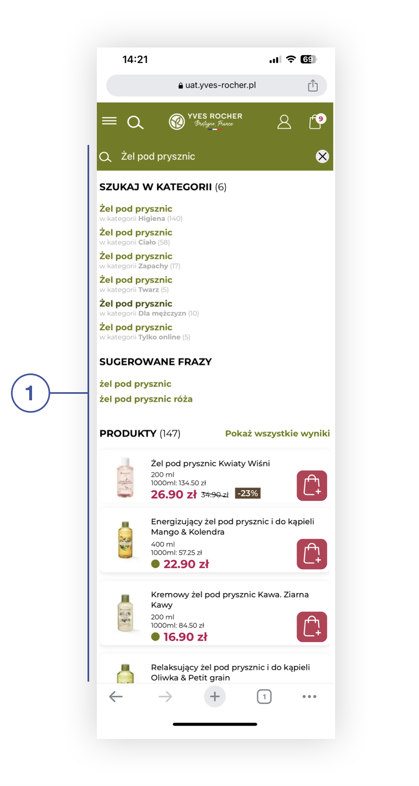Tap the header search magnifier icon
The height and width of the screenshot is (786, 419).
point(135,122)
